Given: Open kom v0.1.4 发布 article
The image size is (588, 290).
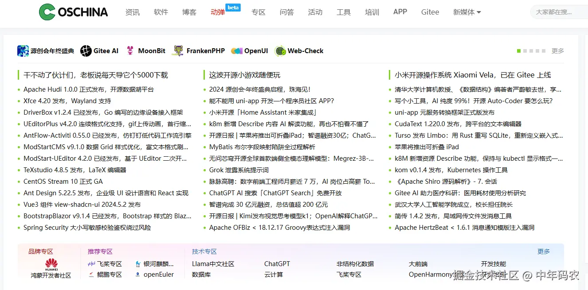Looking at the screenshot, I should tap(451, 170).
